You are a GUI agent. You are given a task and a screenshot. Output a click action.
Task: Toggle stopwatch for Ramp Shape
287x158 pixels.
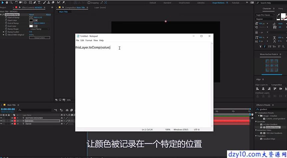(6, 29)
